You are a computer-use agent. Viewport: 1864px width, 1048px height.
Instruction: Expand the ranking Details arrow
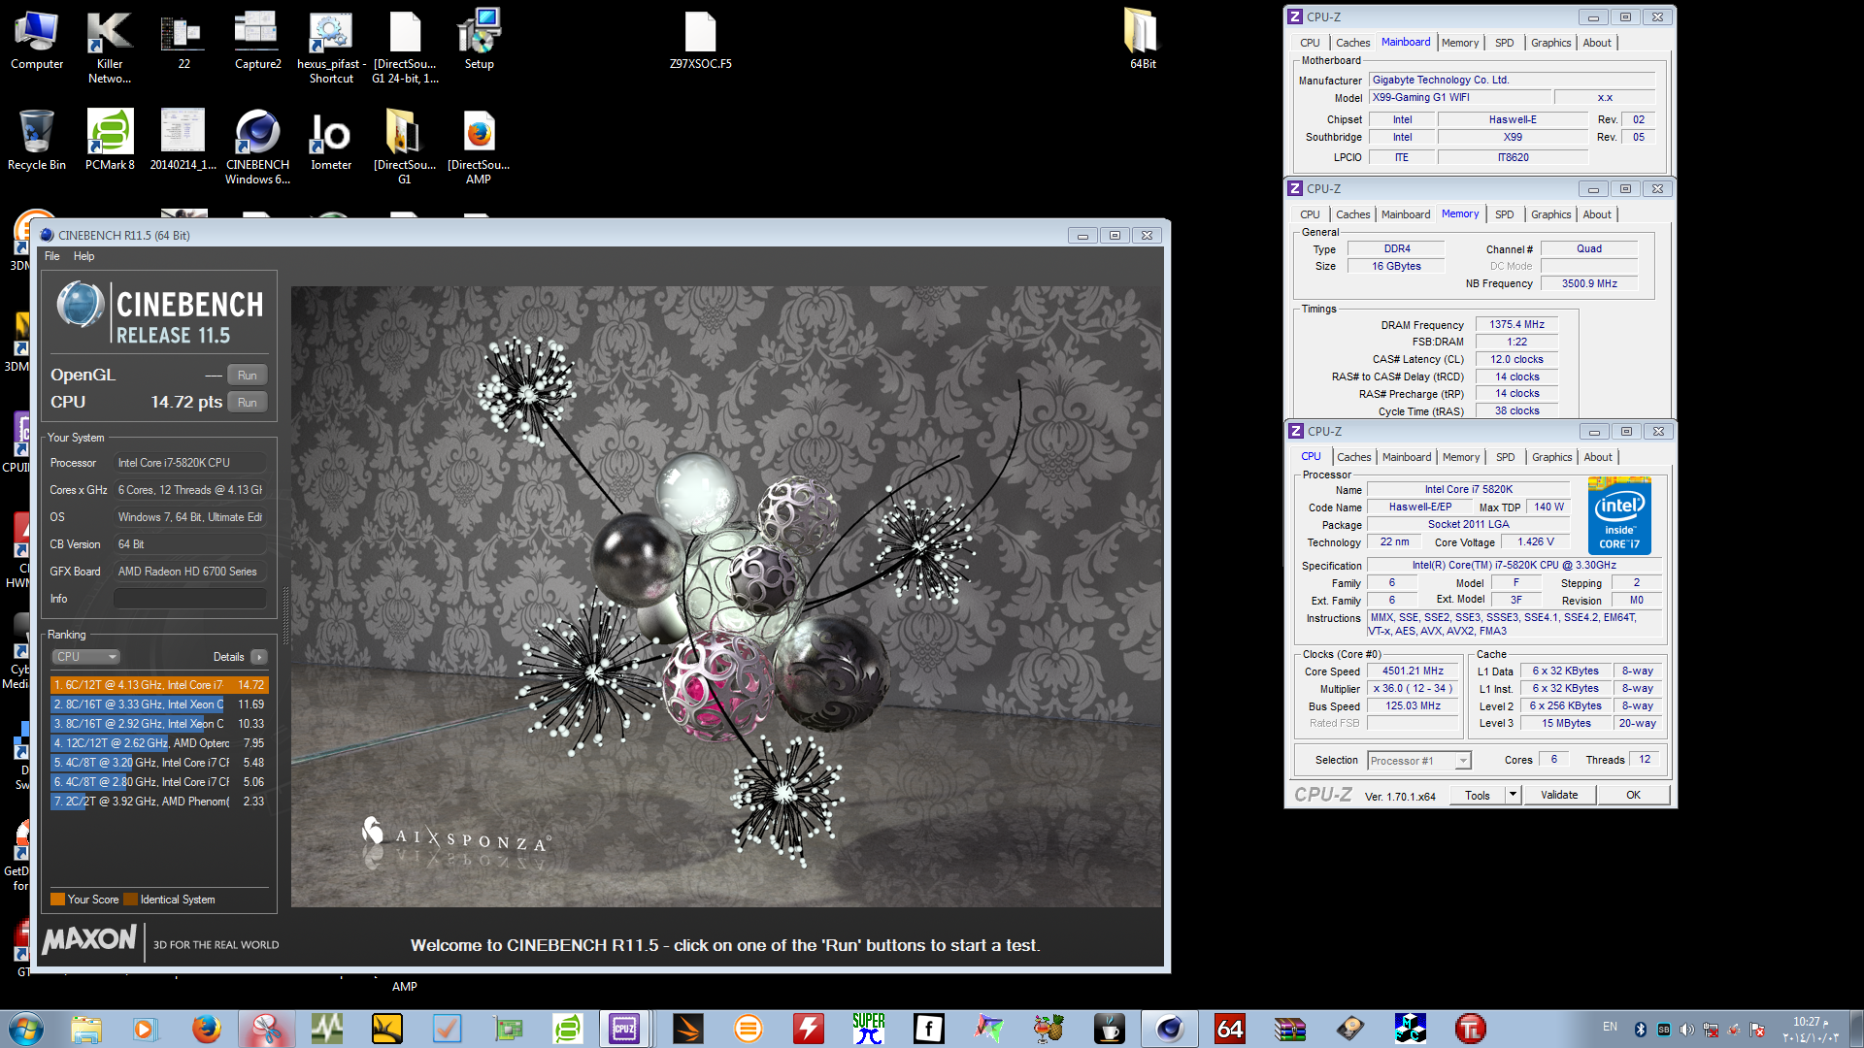click(258, 657)
